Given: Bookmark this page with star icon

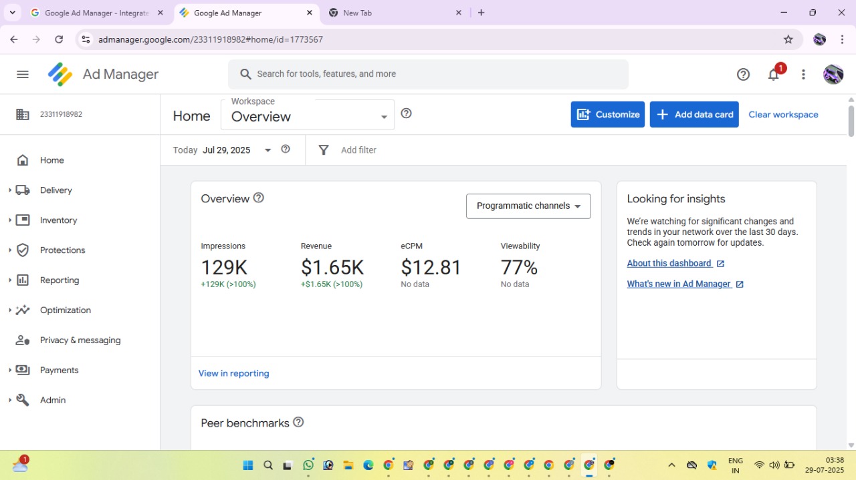Looking at the screenshot, I should click(x=788, y=39).
